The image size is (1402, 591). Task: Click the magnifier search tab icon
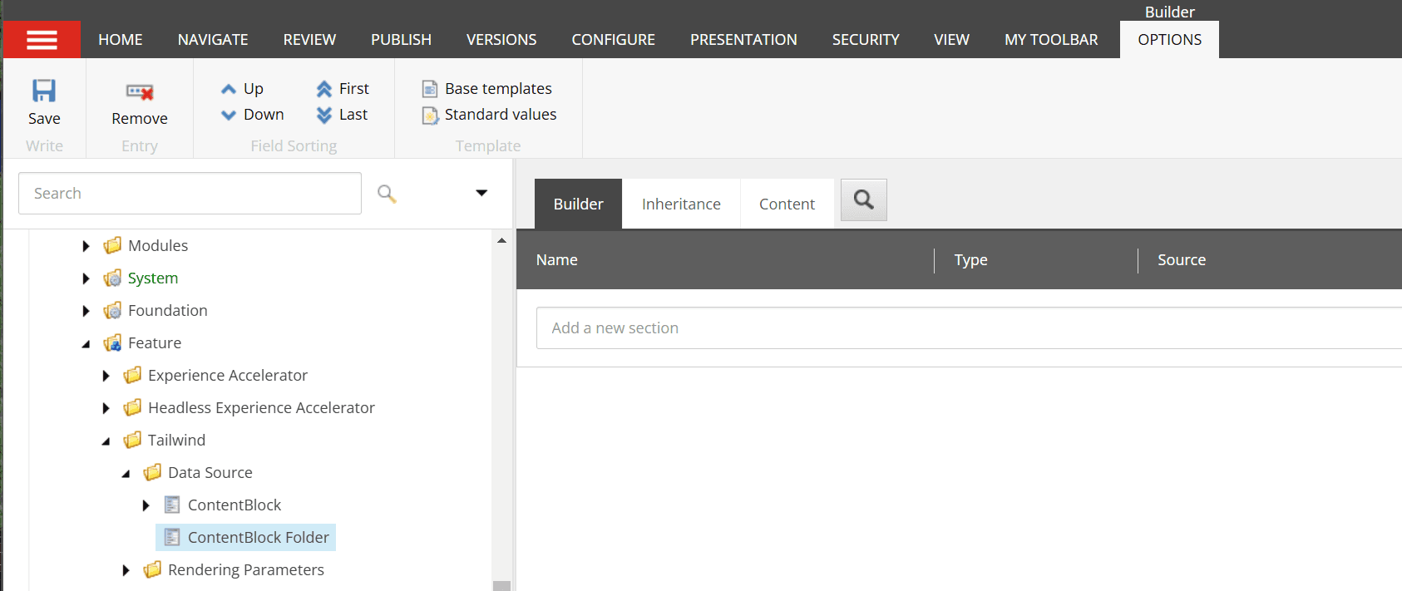tap(863, 199)
